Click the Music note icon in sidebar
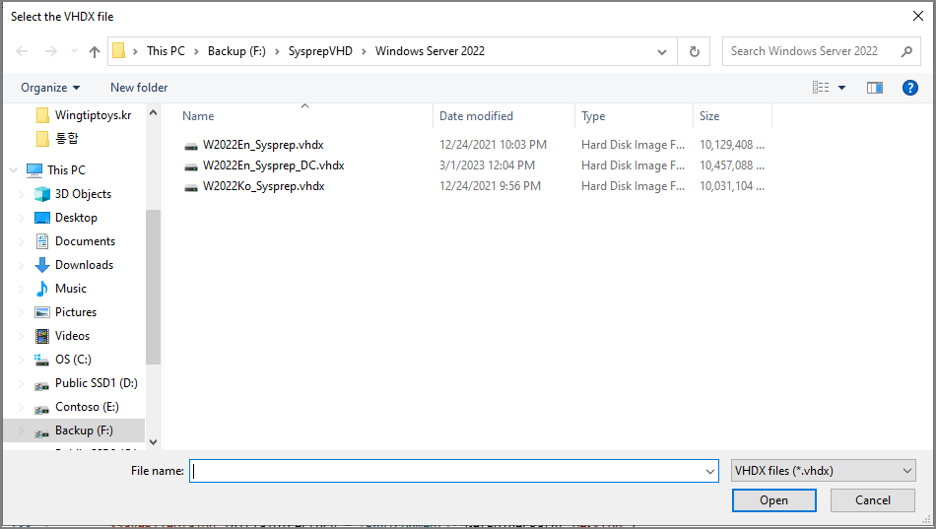Viewport: 936px width, 529px height. point(41,289)
